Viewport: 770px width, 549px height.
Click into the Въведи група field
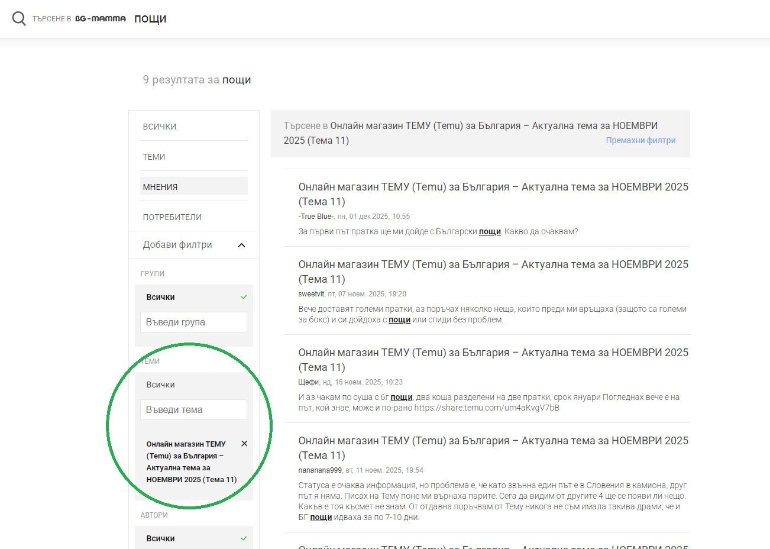pyautogui.click(x=193, y=322)
